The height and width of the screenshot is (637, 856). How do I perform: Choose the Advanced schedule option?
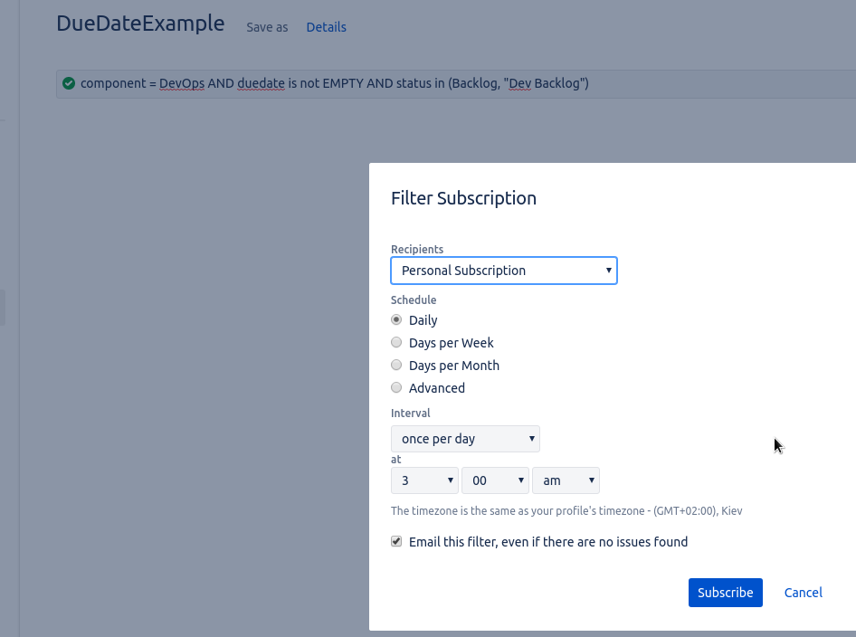coord(396,387)
